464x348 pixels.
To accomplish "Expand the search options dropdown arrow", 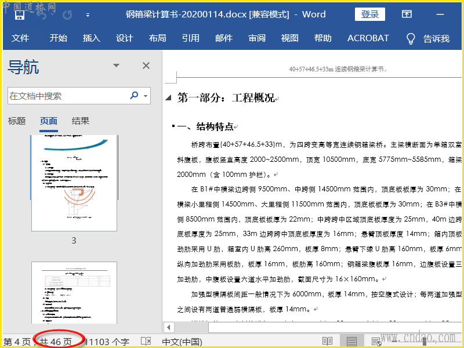I will pos(146,96).
